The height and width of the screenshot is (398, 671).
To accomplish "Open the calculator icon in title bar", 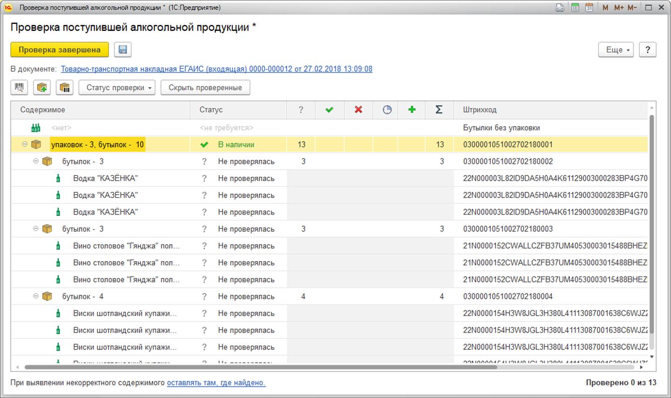I will point(575,8).
